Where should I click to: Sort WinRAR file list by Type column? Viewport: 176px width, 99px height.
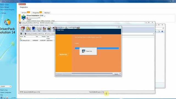[48, 37]
